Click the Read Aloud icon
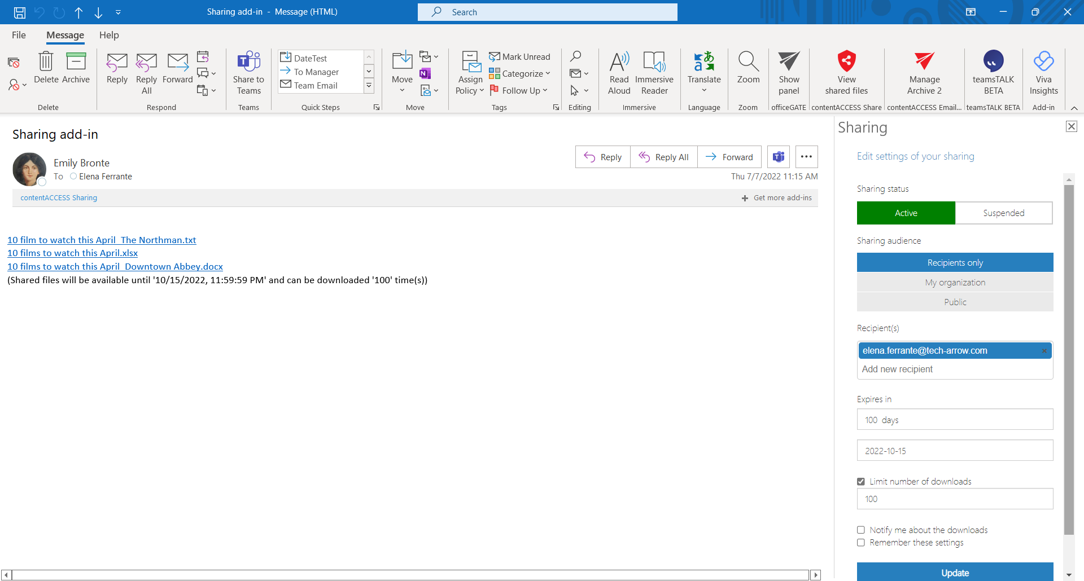1084x581 pixels. click(619, 61)
